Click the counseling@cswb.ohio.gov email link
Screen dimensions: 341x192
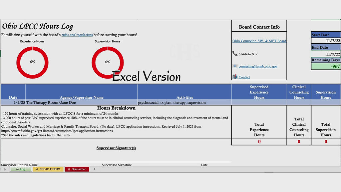[258, 66]
